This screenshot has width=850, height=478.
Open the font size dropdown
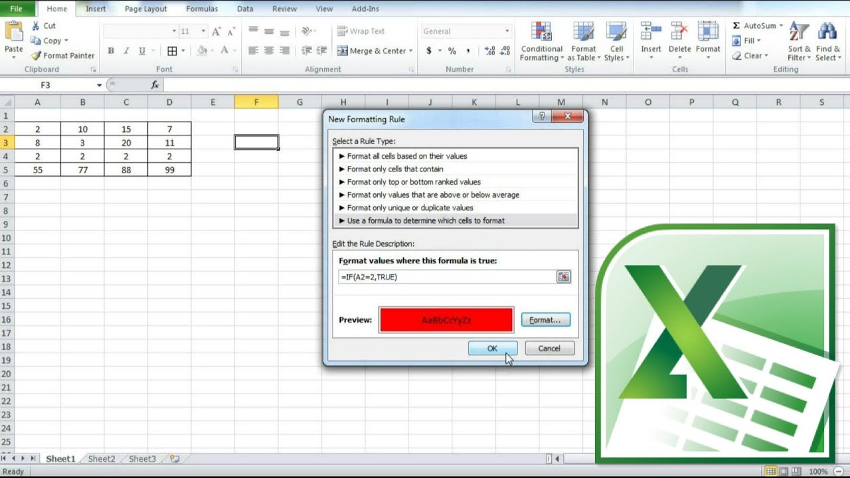(x=203, y=31)
